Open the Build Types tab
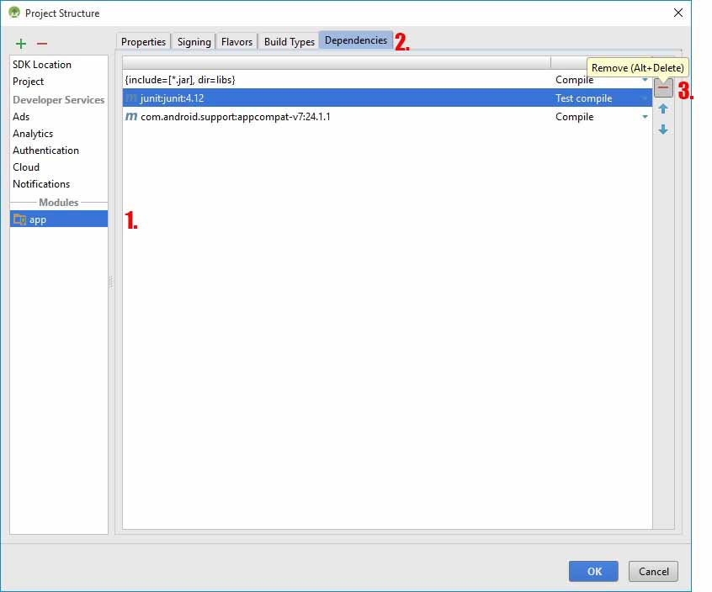The height and width of the screenshot is (592, 712). [x=289, y=41]
